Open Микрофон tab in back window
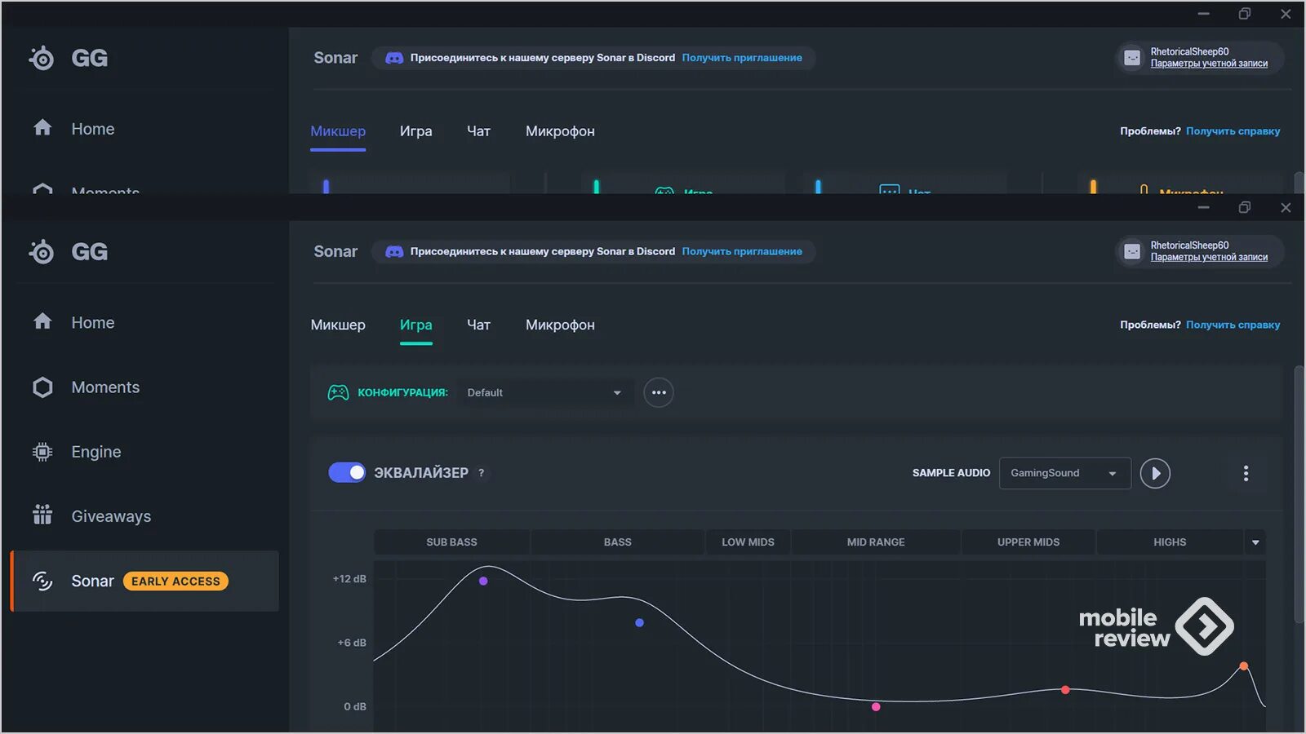The height and width of the screenshot is (734, 1306). [560, 131]
